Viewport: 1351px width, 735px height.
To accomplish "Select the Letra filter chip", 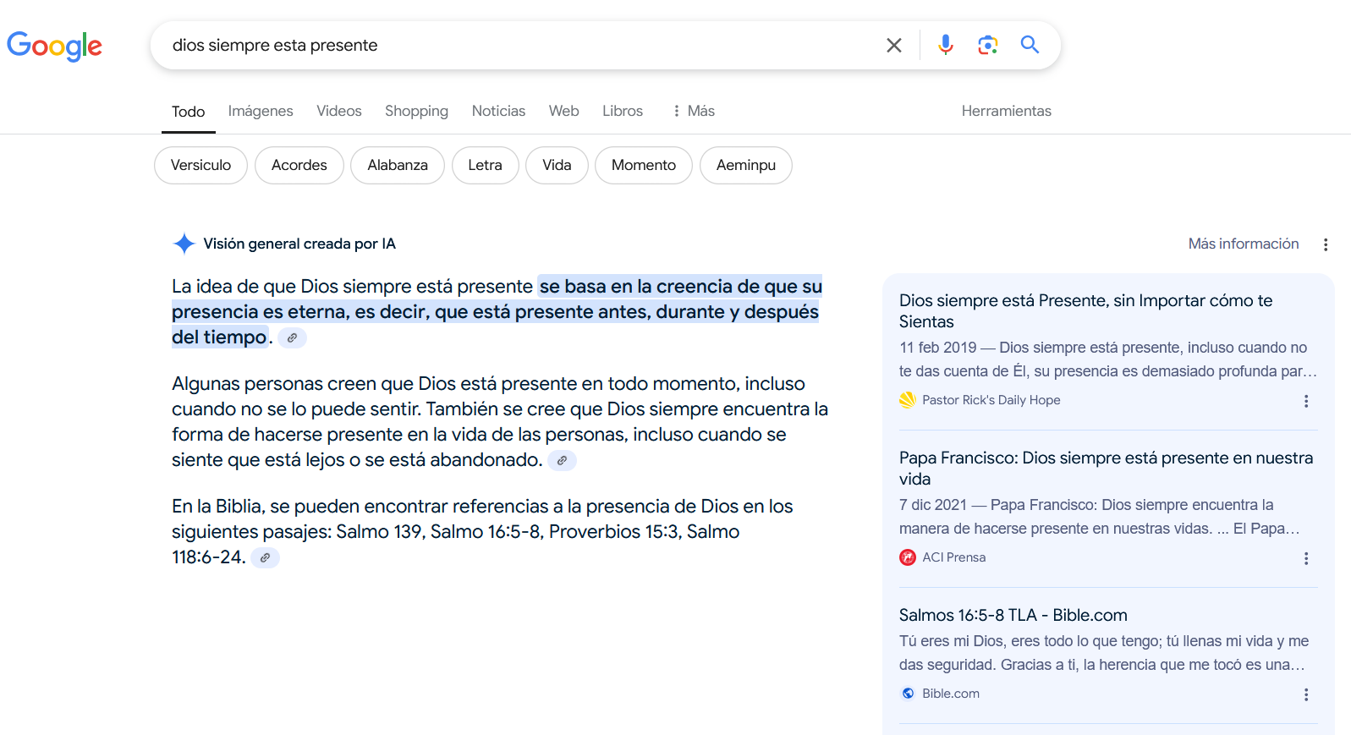I will point(486,165).
